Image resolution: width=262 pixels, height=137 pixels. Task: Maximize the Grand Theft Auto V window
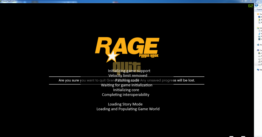246,1
